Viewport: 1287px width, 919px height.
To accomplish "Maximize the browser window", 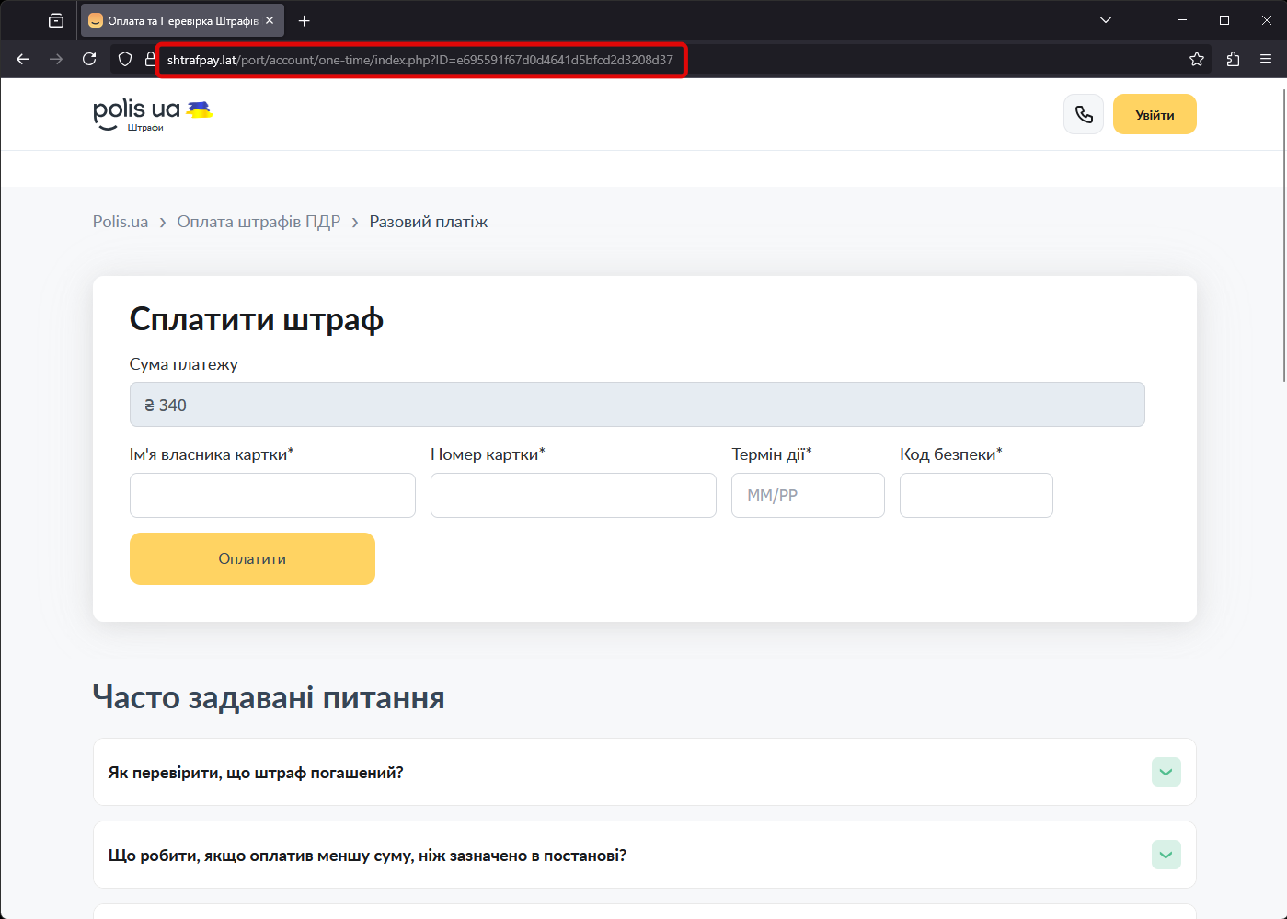I will [1224, 20].
